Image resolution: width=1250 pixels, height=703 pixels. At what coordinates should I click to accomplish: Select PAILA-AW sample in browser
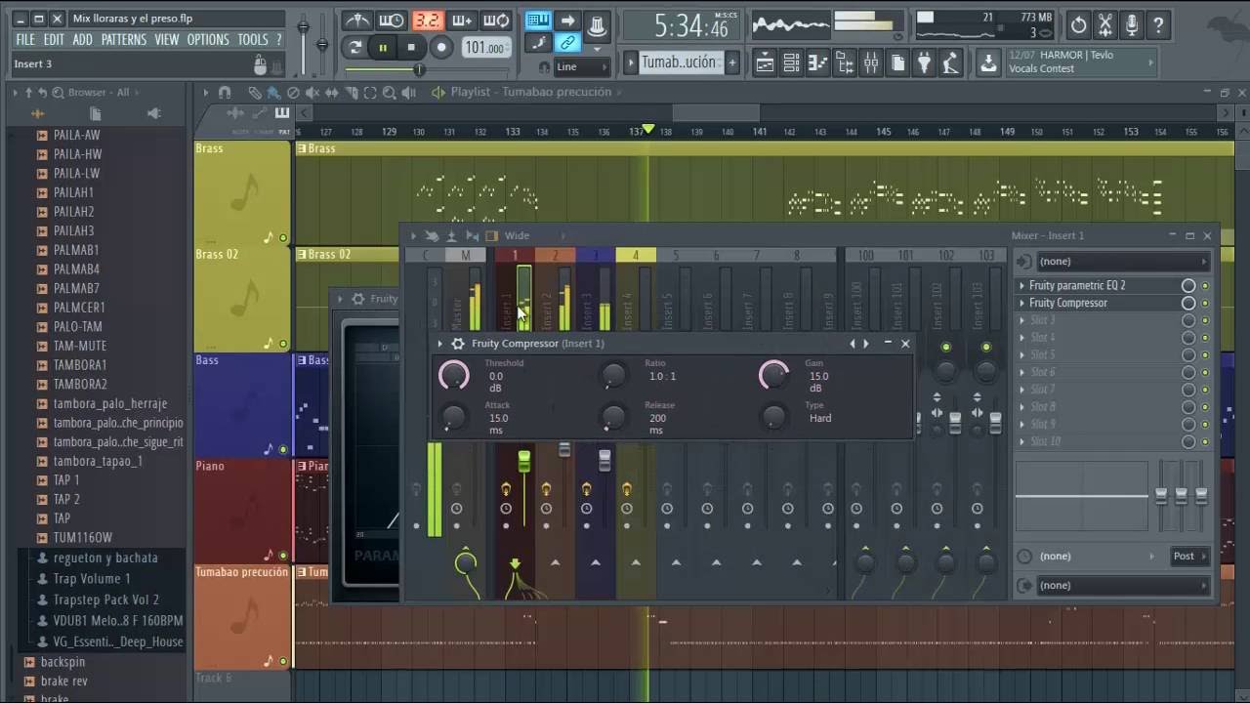click(76, 135)
